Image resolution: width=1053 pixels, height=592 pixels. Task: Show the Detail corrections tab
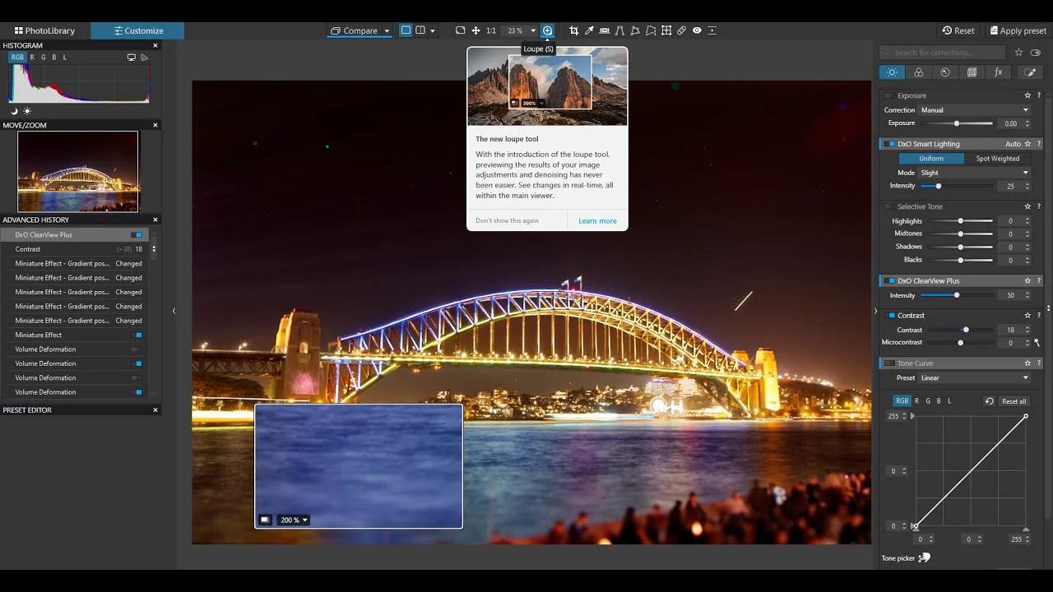tap(944, 72)
